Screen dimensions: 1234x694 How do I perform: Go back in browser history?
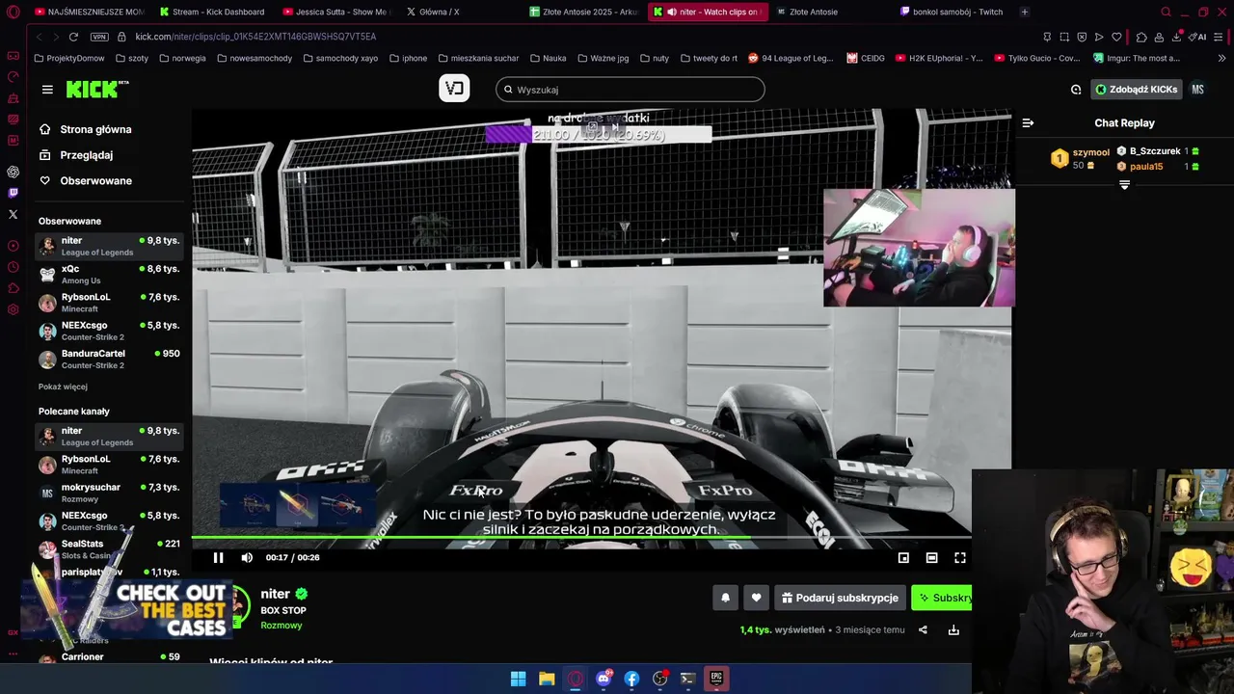[x=40, y=37]
